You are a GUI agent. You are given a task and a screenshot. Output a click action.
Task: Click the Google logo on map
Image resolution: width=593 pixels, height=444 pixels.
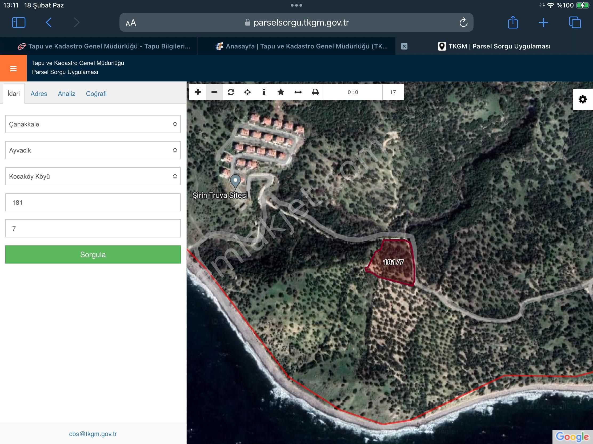572,437
